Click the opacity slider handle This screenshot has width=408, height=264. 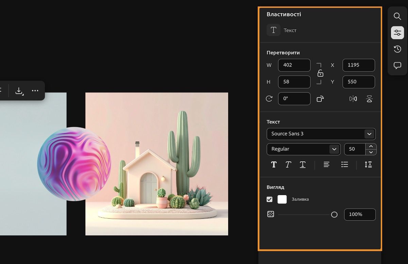(334, 215)
